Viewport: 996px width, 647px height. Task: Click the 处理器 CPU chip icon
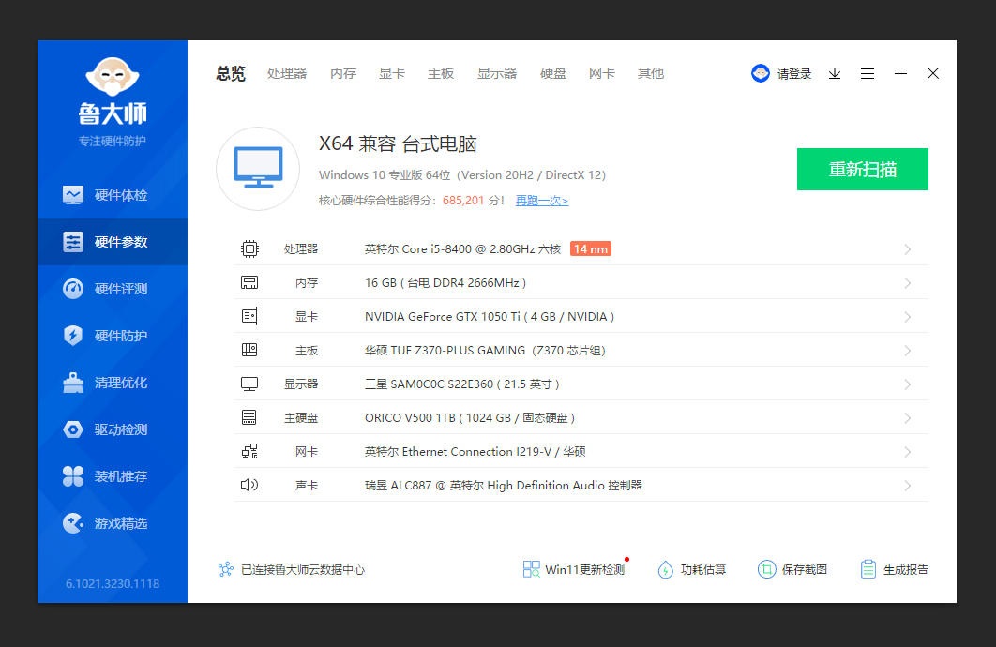pos(249,248)
